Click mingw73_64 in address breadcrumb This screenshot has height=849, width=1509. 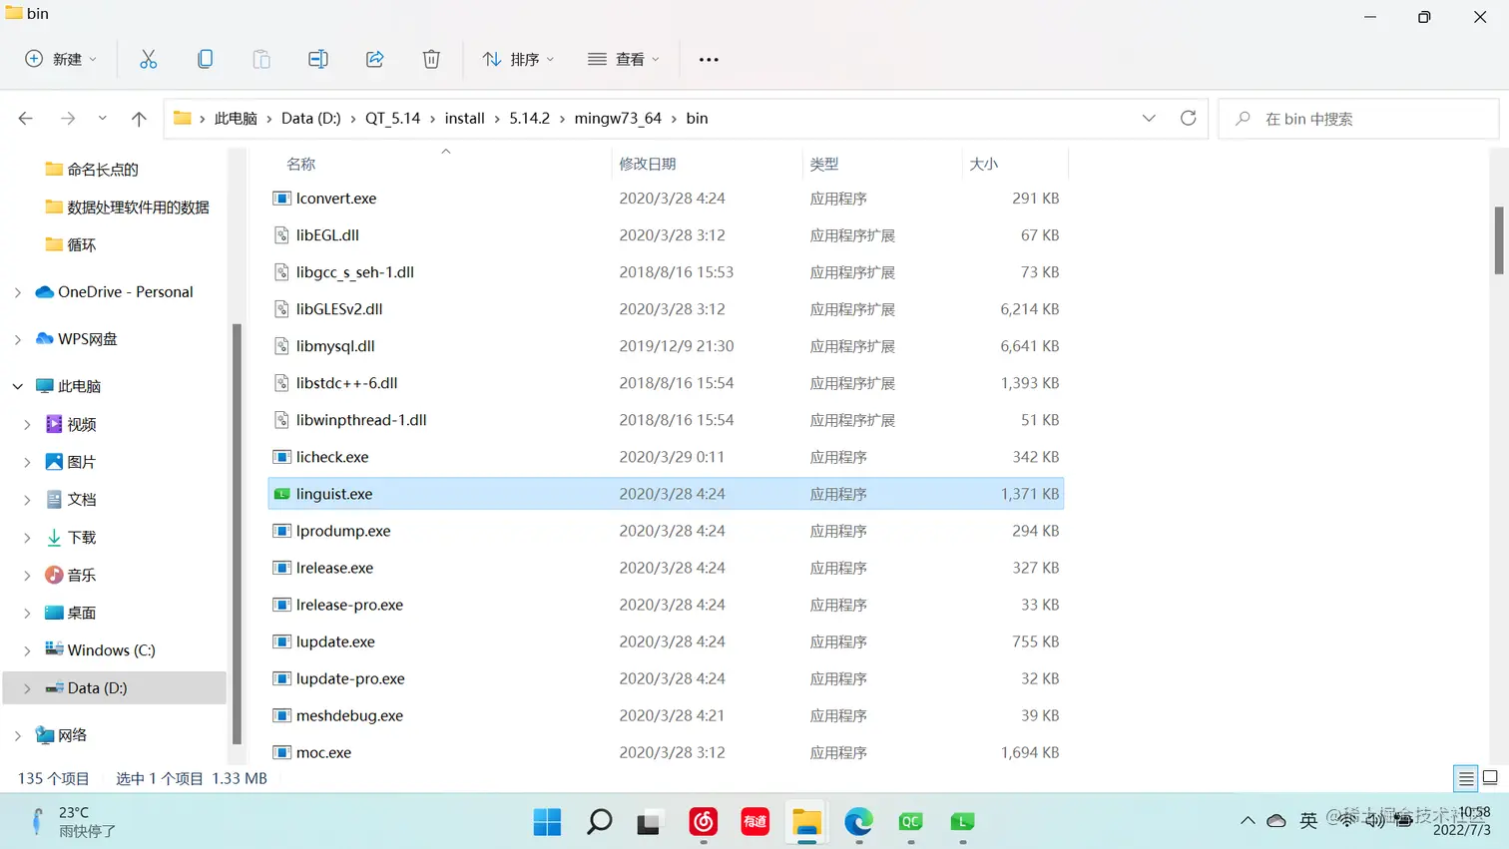click(618, 118)
